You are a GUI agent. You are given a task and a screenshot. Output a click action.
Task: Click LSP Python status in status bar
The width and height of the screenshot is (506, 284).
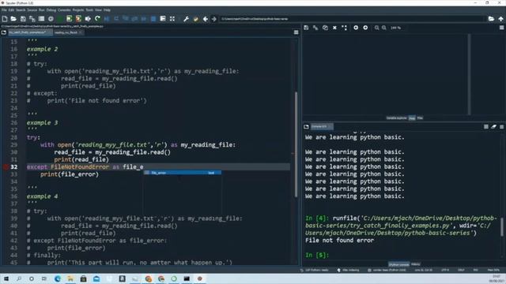pyautogui.click(x=315, y=270)
